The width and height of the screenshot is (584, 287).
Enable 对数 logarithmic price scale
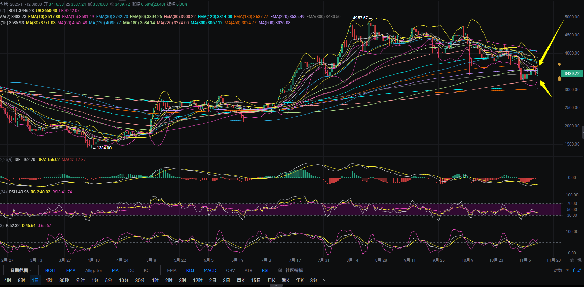click(558, 270)
